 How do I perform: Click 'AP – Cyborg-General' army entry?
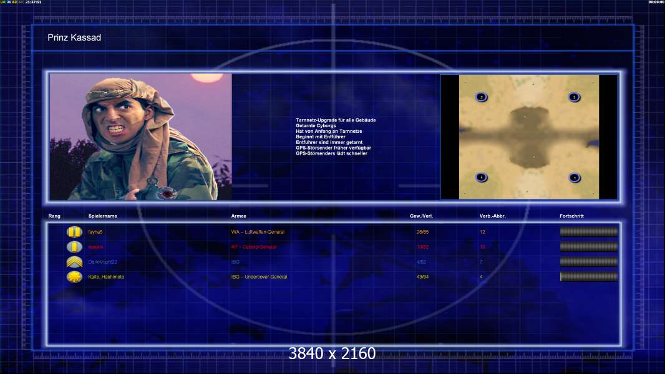point(254,247)
